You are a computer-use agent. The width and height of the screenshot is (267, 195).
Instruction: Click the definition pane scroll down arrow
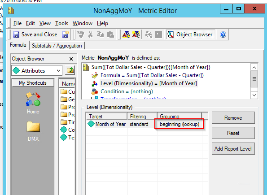(254, 95)
